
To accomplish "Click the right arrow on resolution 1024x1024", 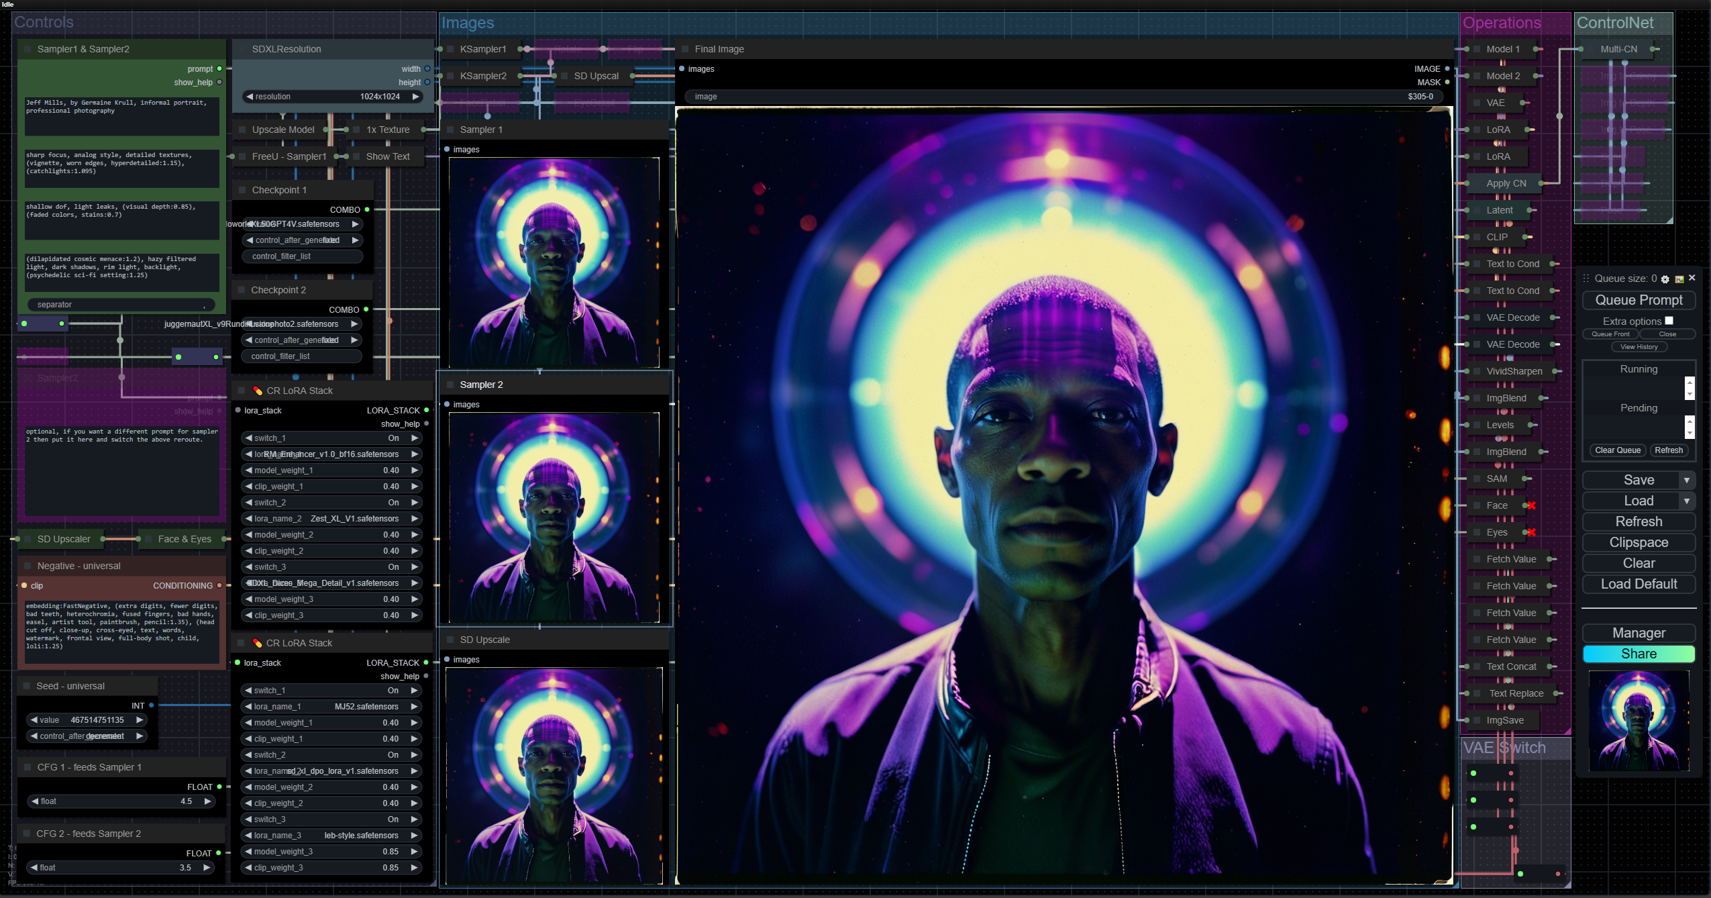I will point(416,97).
